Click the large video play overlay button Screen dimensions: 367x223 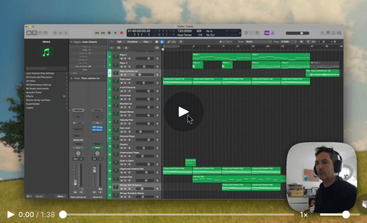[183, 112]
